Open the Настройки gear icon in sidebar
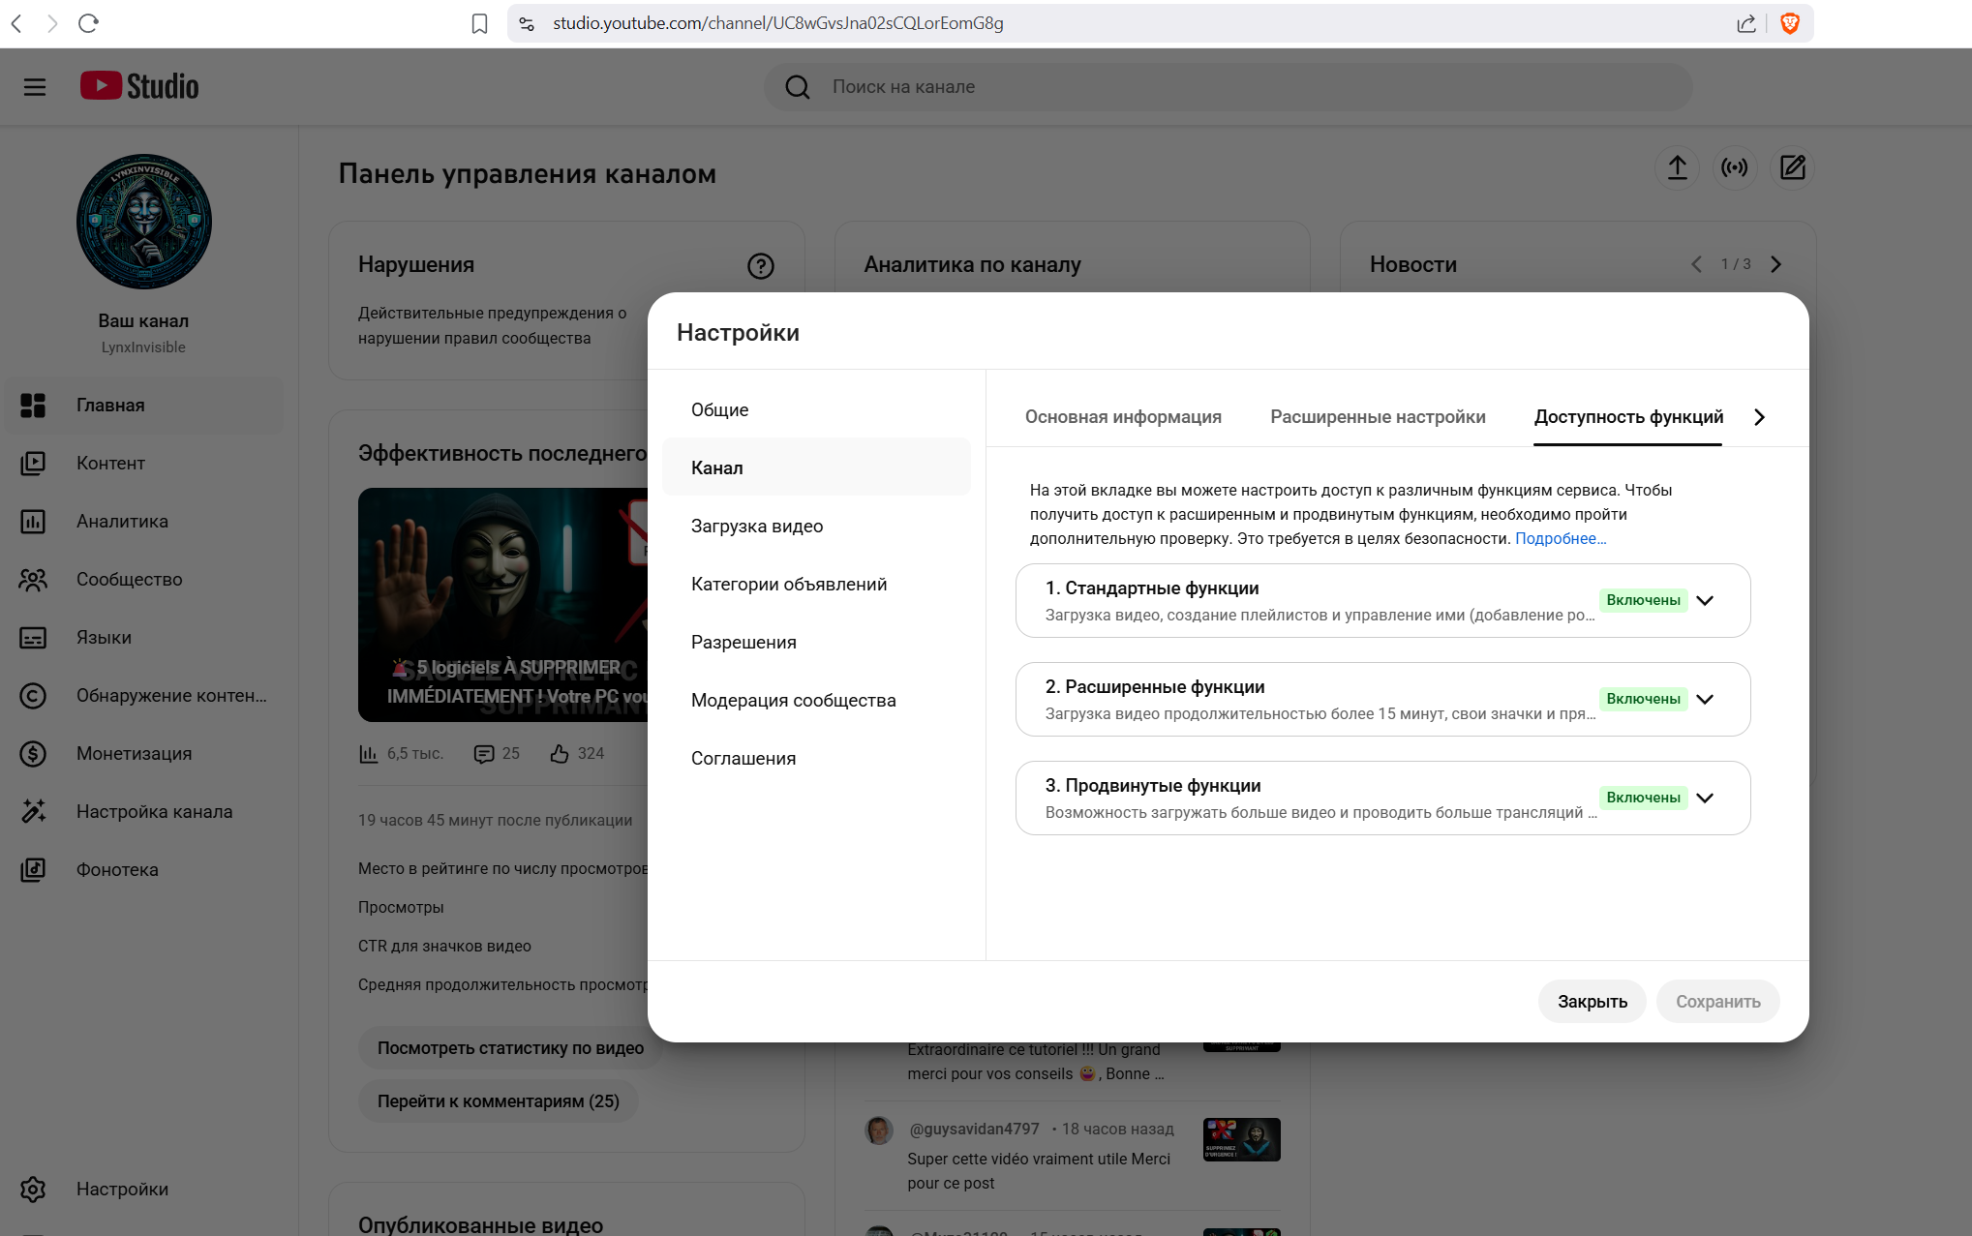Viewport: 1972px width, 1236px height. [33, 1189]
